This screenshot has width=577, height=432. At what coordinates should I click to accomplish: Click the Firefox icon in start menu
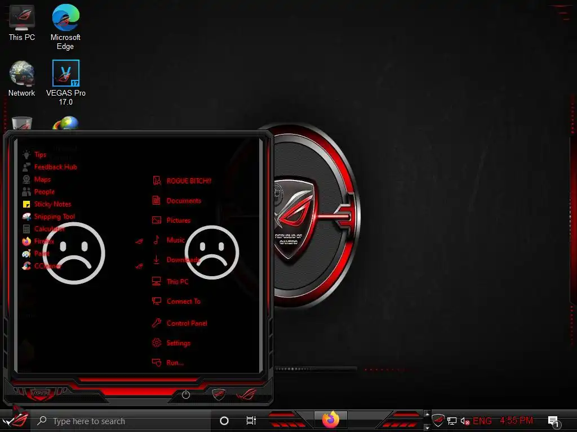pos(26,241)
